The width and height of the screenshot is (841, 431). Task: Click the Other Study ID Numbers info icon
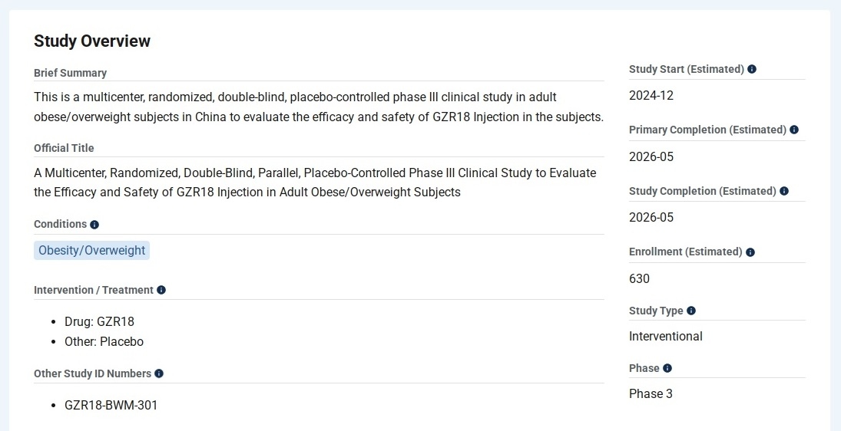point(159,373)
